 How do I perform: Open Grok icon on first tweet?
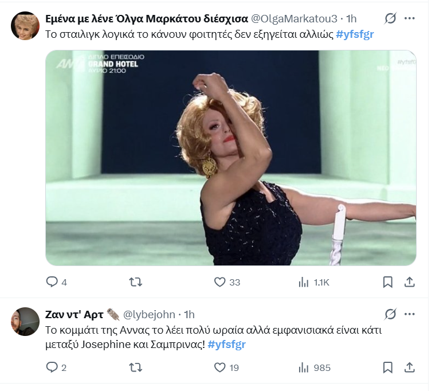point(390,19)
